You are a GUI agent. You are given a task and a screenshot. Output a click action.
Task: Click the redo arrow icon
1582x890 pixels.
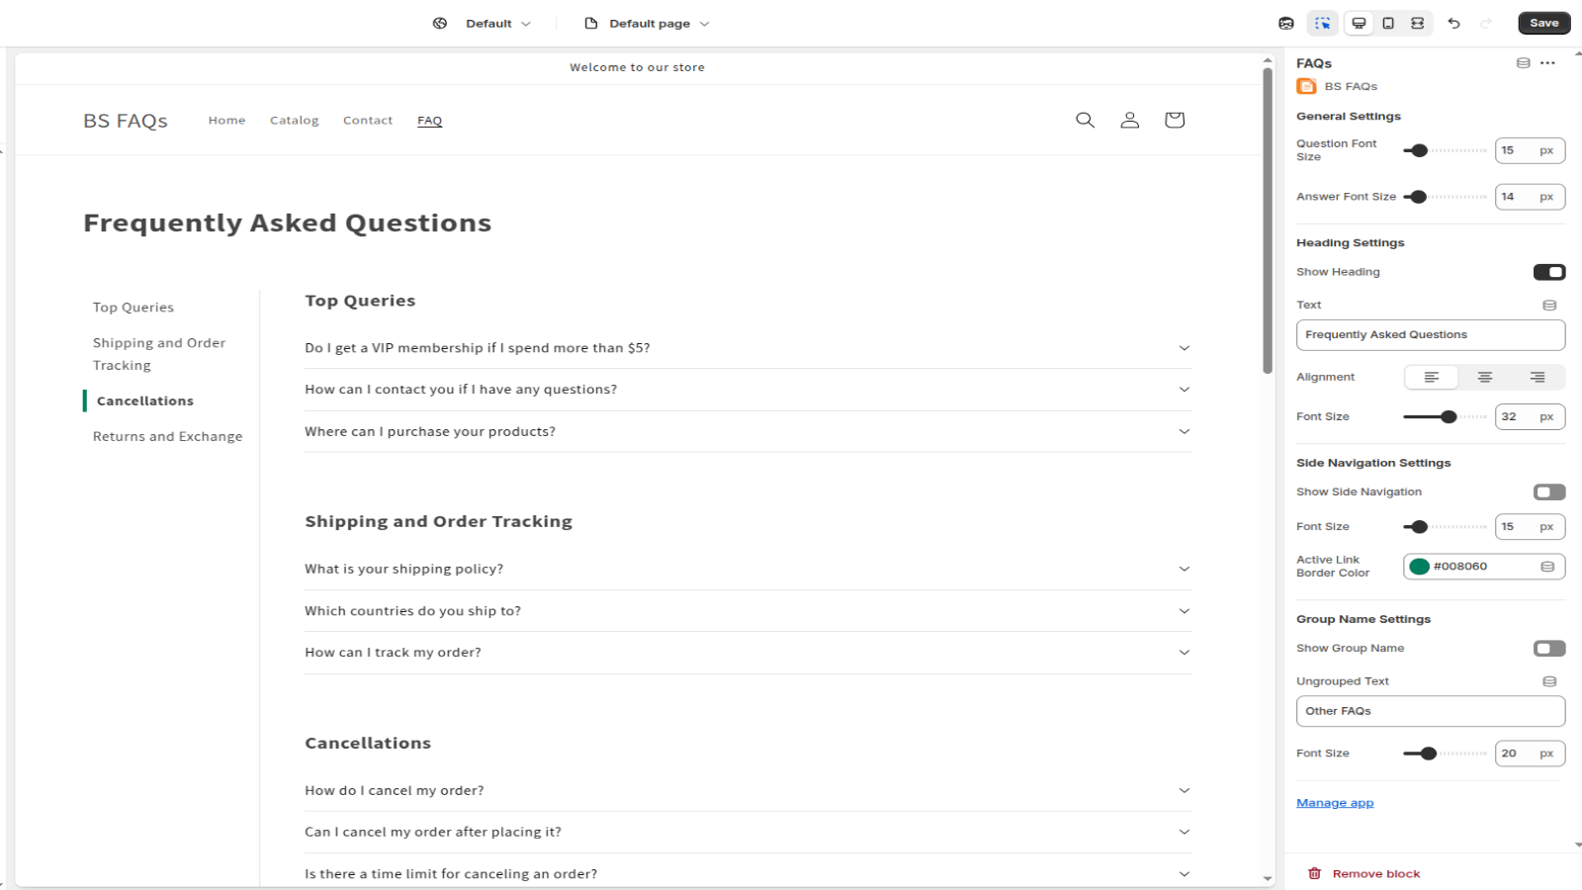1485,22
